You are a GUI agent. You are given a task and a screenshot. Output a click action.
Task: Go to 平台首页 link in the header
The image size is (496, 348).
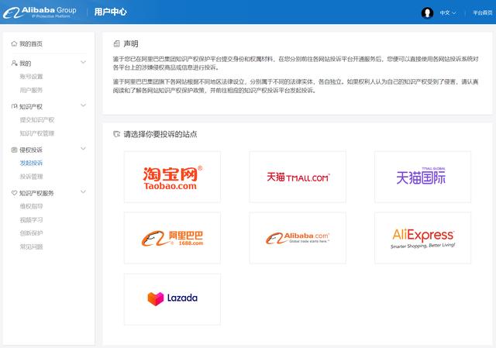point(482,13)
